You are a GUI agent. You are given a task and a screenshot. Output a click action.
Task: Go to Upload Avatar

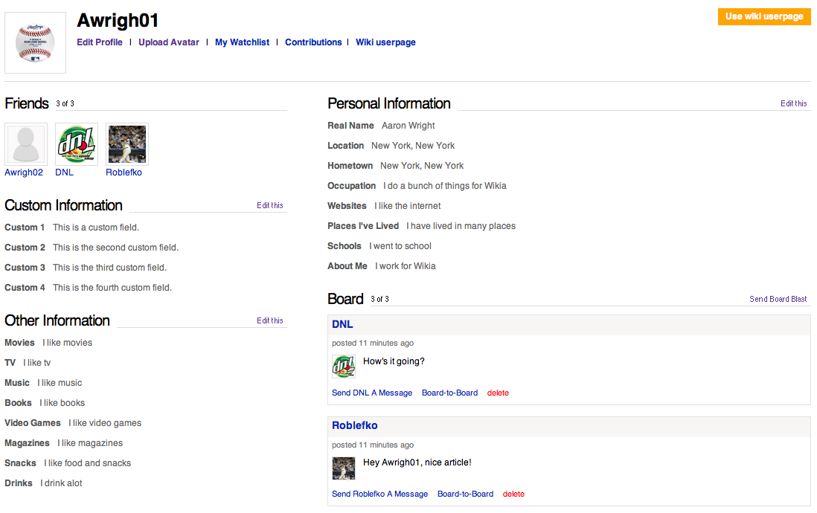169,42
